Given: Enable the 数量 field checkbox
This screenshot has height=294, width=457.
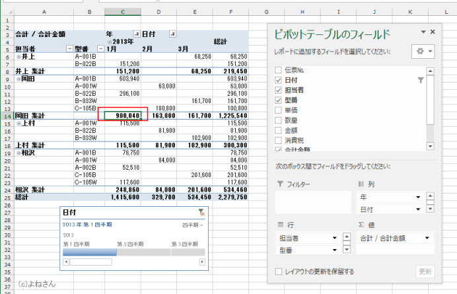Looking at the screenshot, I should 279,121.
